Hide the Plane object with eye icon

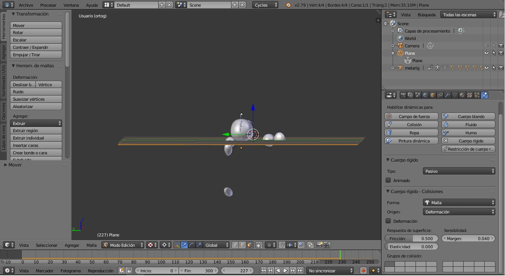487,53
